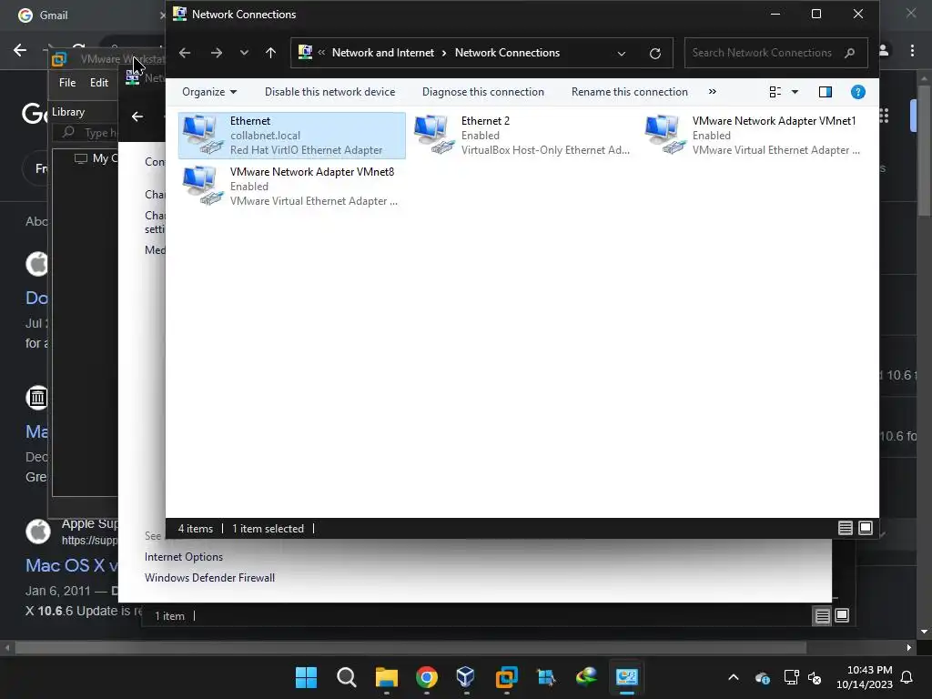
Task: Open Control Panel taskbar icon
Action: pyautogui.click(x=626, y=677)
